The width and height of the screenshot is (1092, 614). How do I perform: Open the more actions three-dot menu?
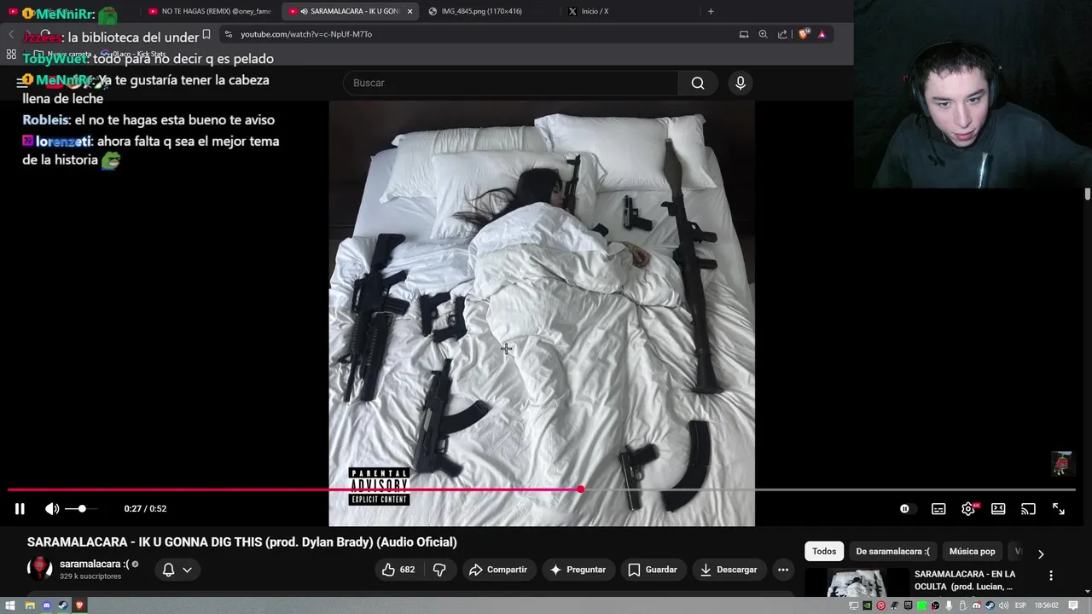783,570
